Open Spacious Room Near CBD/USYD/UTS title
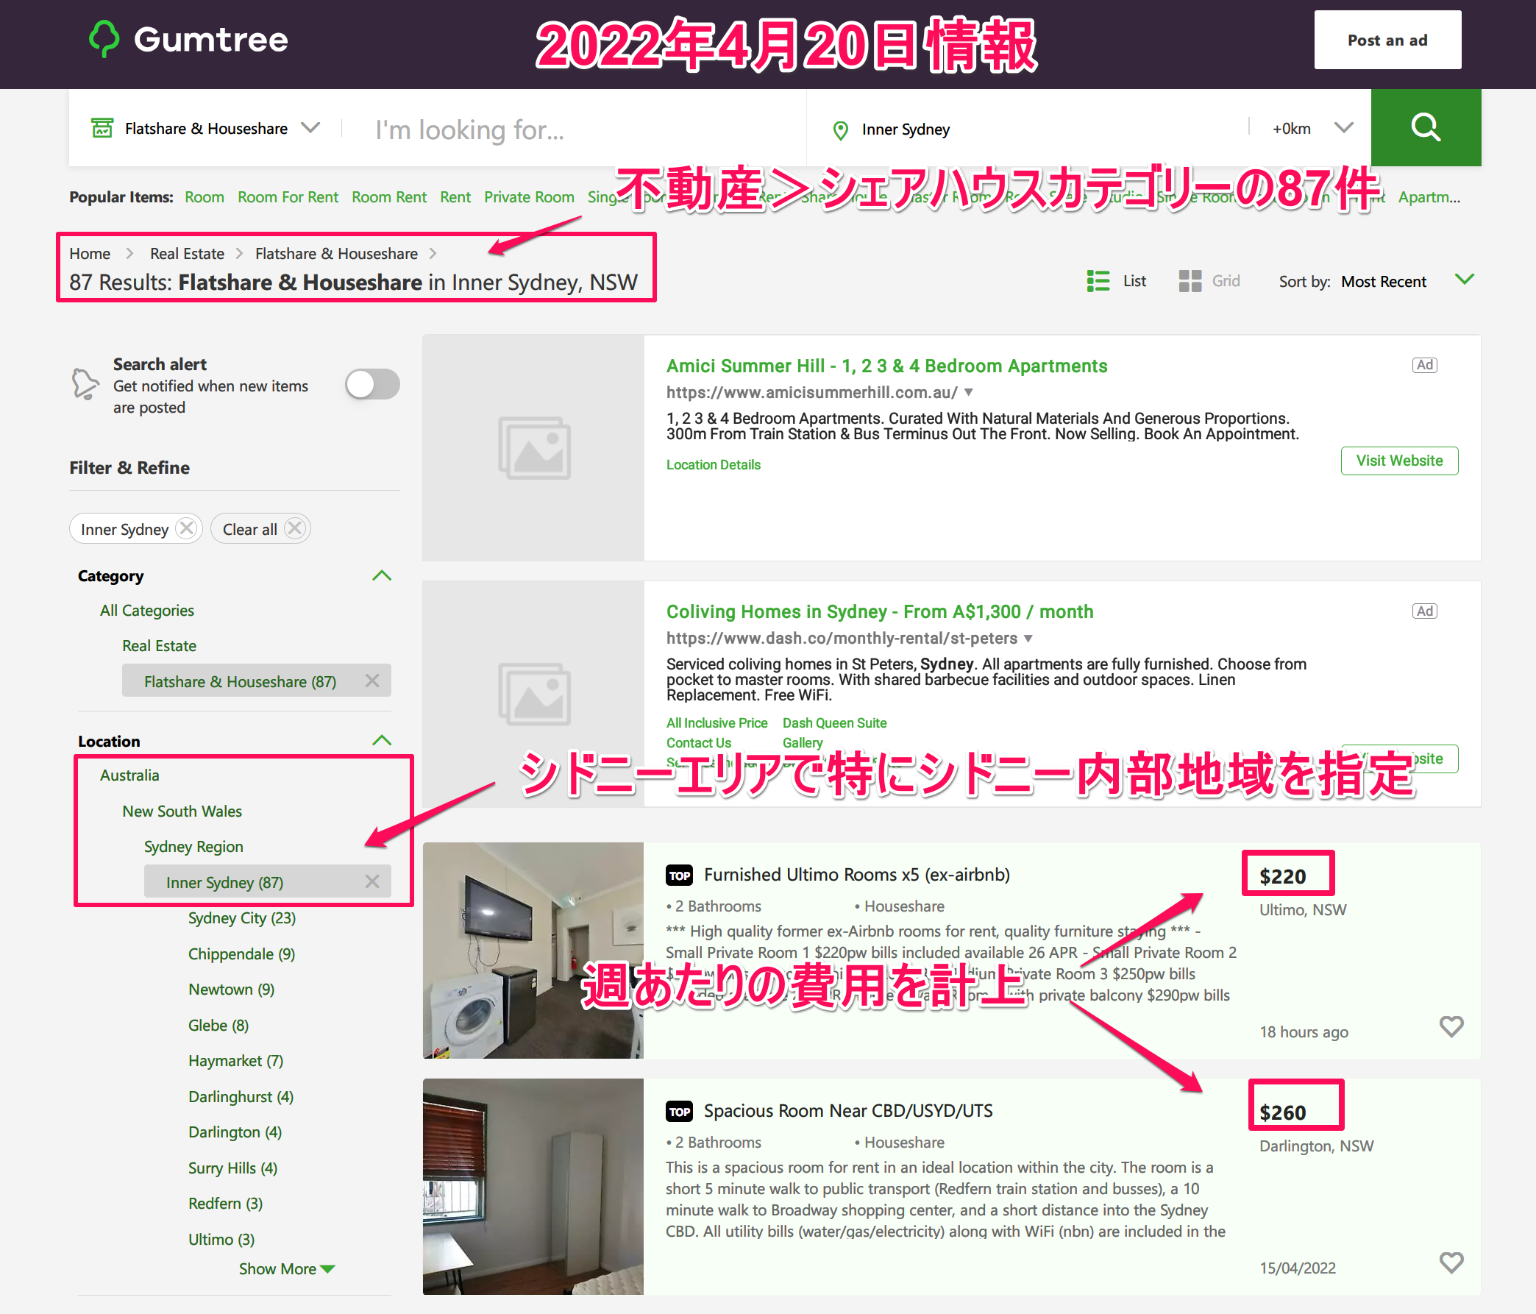Image resolution: width=1536 pixels, height=1314 pixels. pyautogui.click(x=848, y=1111)
